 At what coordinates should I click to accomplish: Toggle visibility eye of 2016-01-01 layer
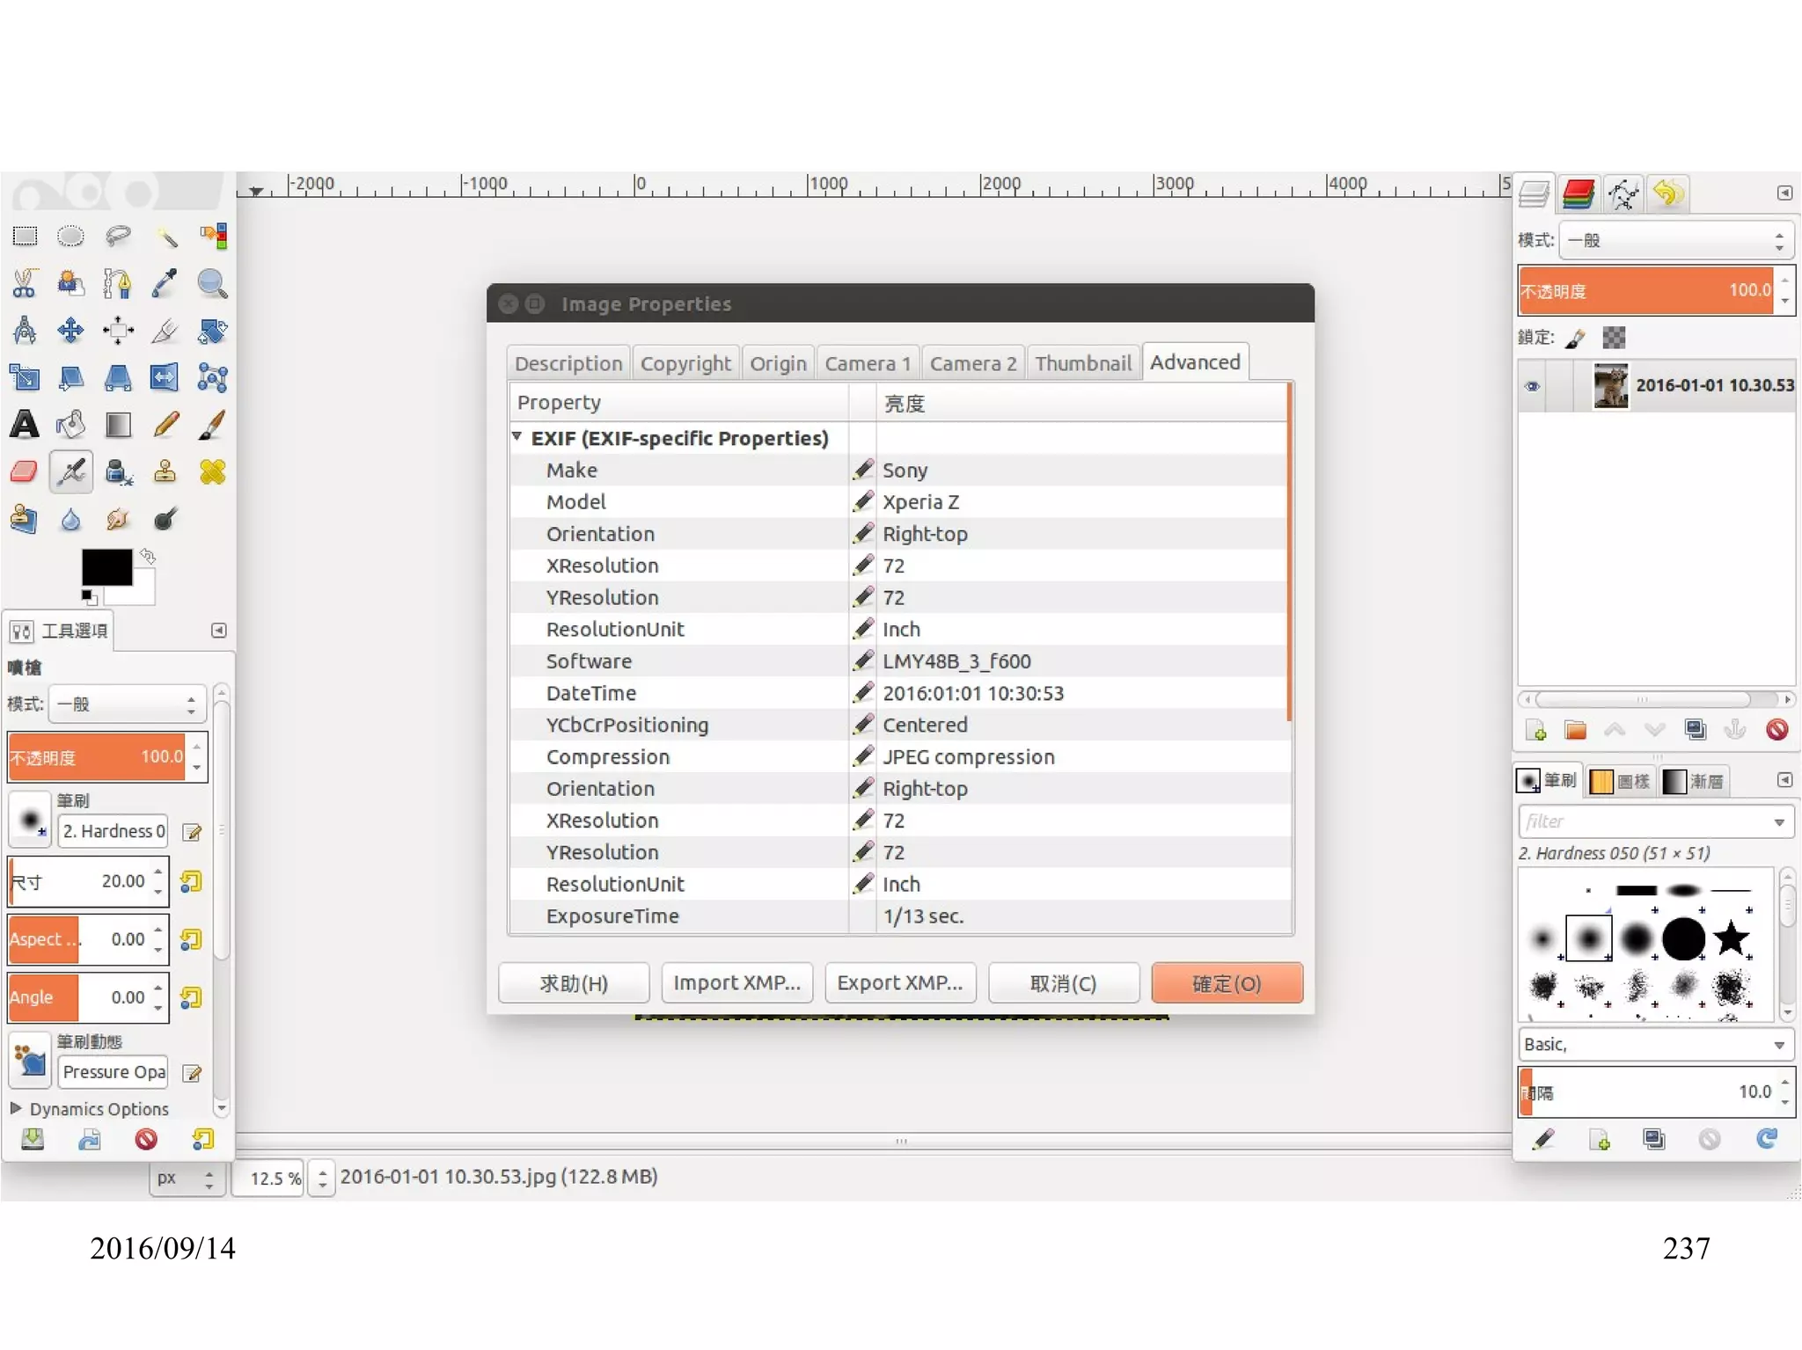point(1533,386)
